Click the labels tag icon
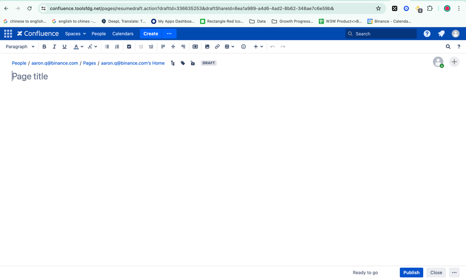This screenshot has width=466, height=279. point(183,63)
